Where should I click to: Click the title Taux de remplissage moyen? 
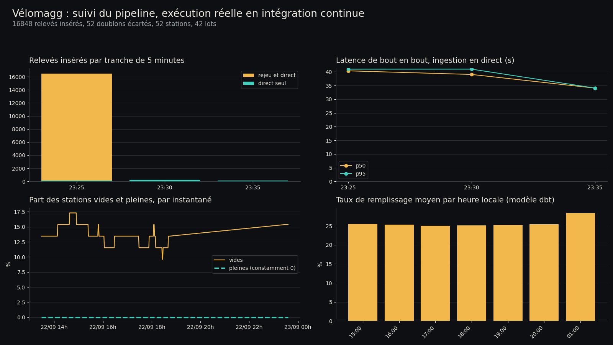445,200
